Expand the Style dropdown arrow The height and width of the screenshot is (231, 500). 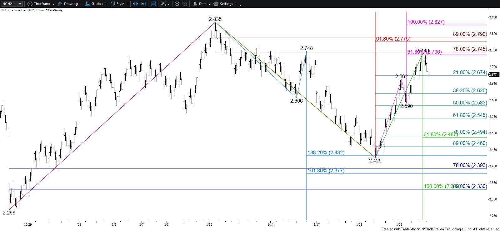(x=127, y=4)
